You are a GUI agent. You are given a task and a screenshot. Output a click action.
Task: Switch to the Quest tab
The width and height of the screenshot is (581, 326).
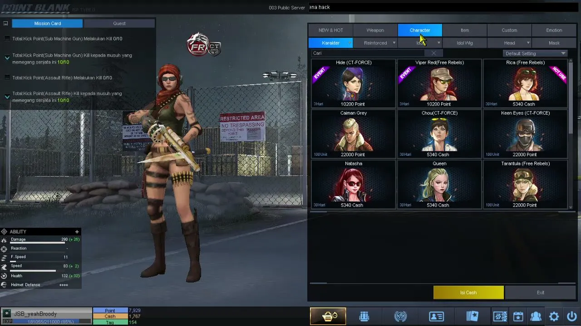point(119,23)
